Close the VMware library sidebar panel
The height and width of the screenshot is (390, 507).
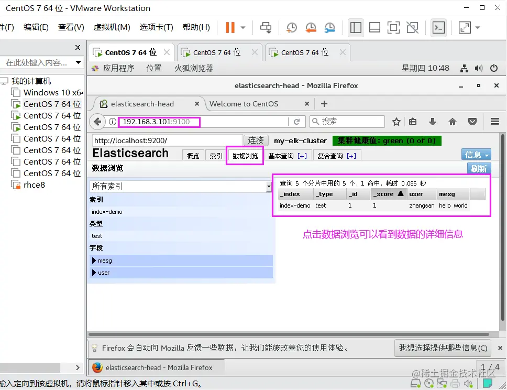pos(78,48)
